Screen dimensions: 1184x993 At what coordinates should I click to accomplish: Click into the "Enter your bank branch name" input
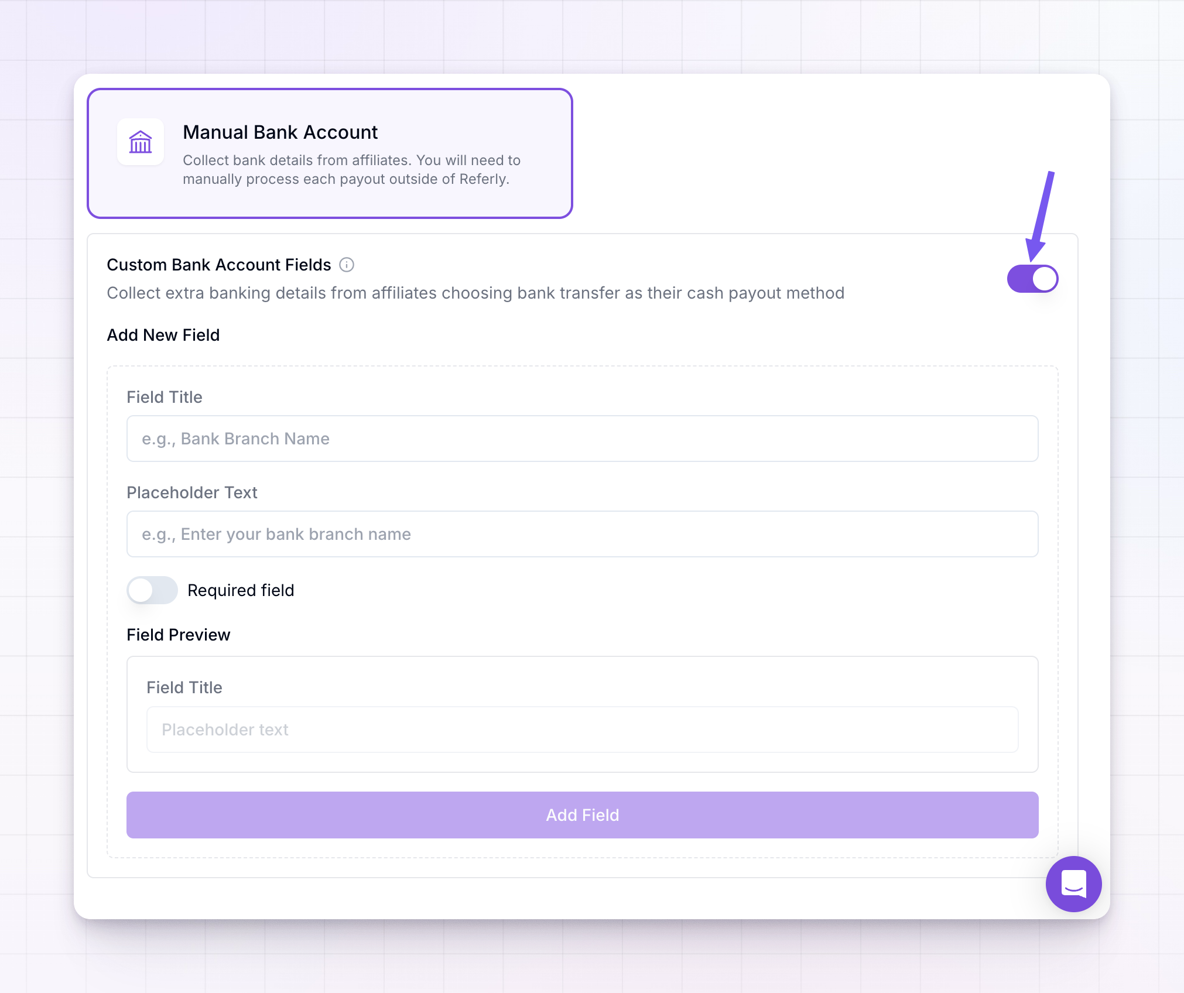[583, 534]
